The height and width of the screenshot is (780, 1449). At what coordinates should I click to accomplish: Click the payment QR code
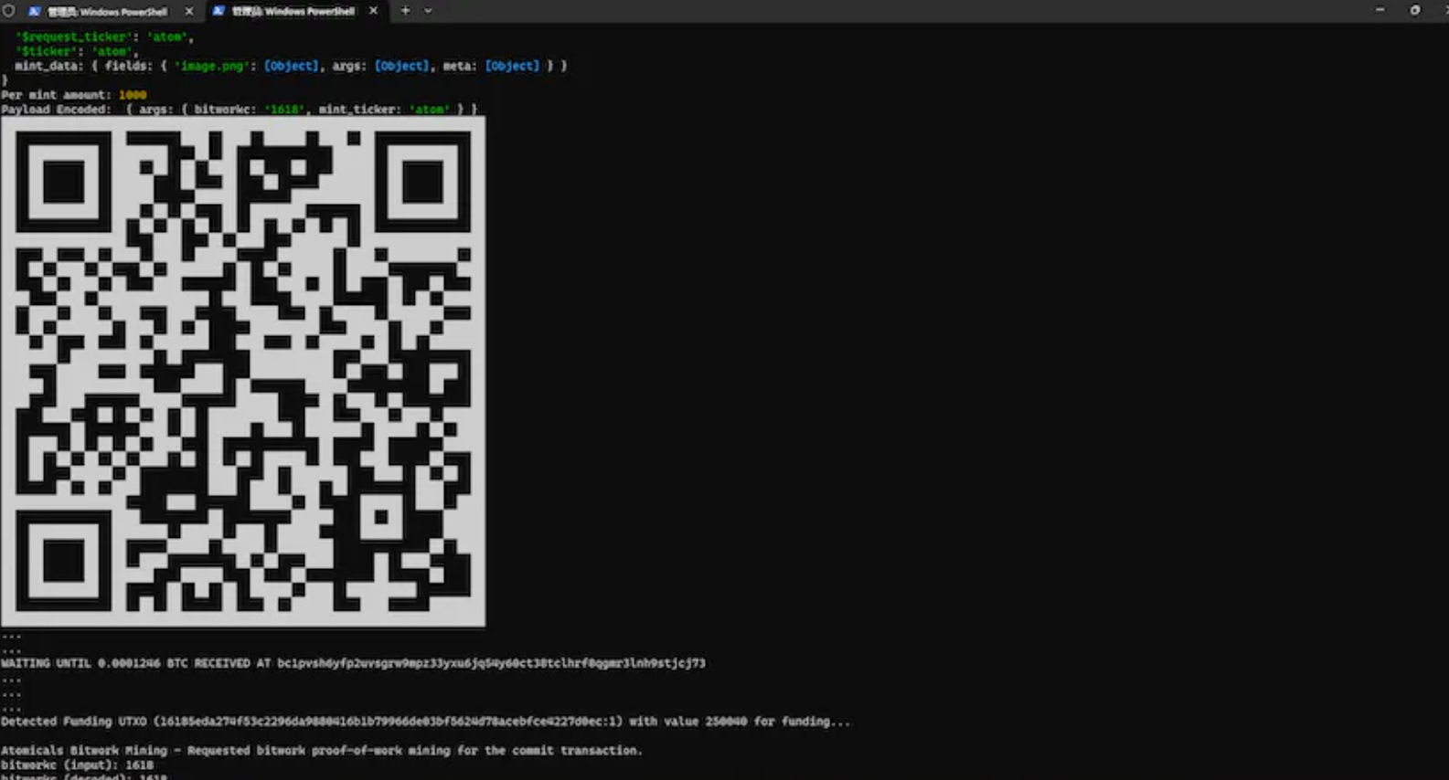(243, 371)
